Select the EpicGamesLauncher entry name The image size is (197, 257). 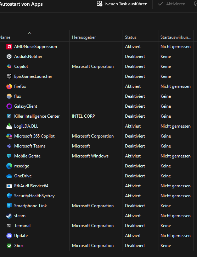coord(33,76)
